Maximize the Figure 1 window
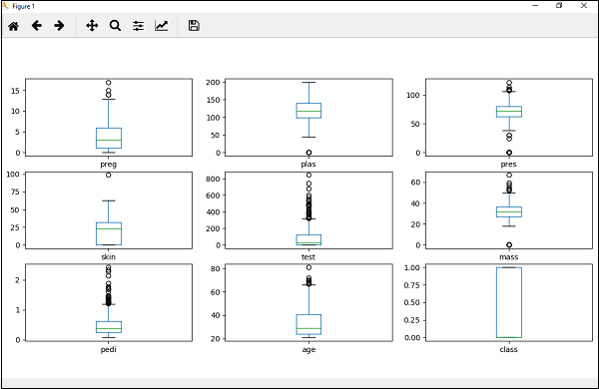The image size is (599, 389). click(x=559, y=6)
